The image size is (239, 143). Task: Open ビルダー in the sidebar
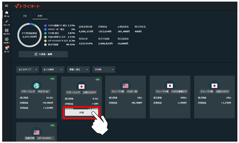(7, 40)
